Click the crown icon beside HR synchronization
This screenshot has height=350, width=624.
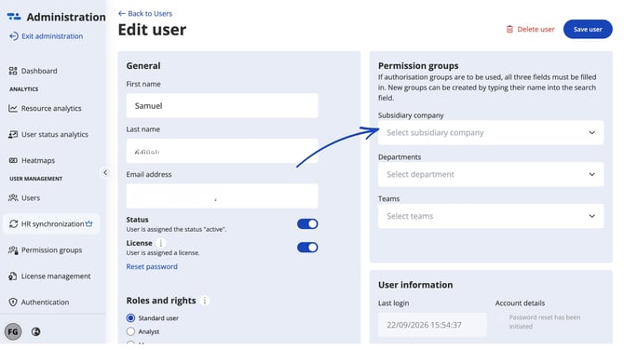[89, 223]
